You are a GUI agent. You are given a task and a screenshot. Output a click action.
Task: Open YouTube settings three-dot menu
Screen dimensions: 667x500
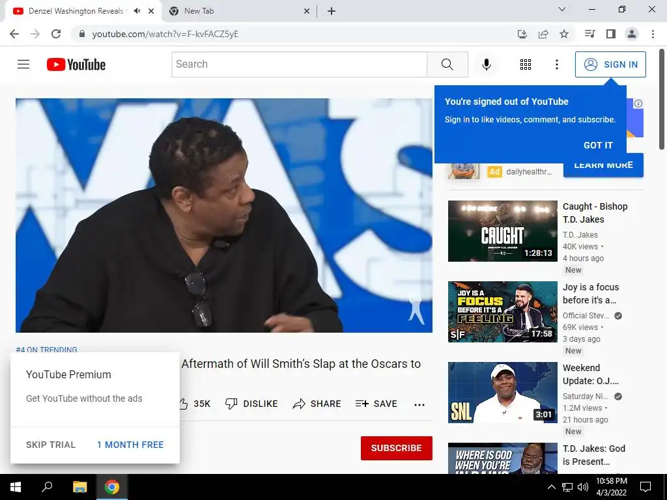pyautogui.click(x=556, y=64)
